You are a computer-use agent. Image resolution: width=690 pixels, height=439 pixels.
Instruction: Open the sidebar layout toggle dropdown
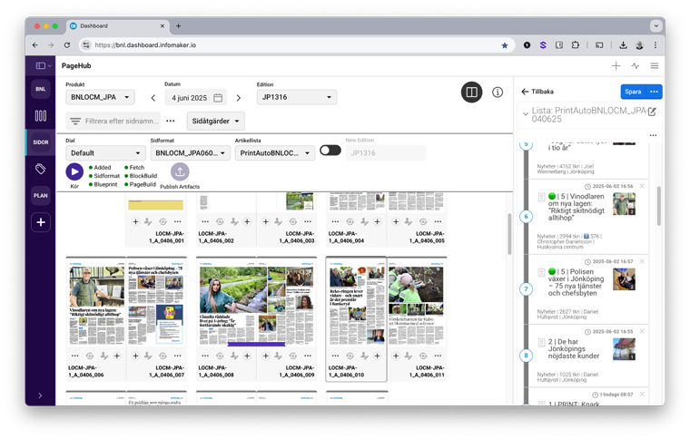(44, 66)
